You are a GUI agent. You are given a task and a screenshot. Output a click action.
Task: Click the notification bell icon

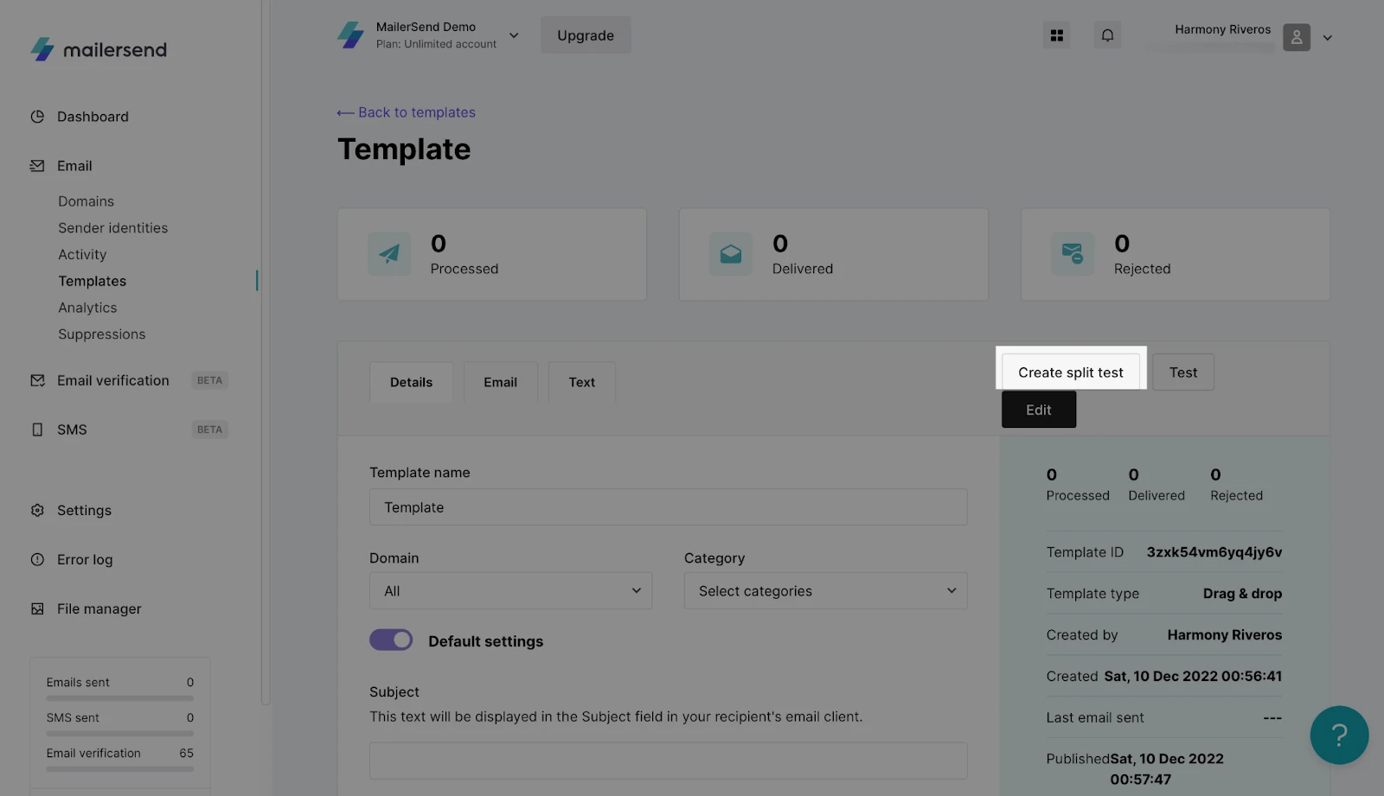pyautogui.click(x=1107, y=35)
